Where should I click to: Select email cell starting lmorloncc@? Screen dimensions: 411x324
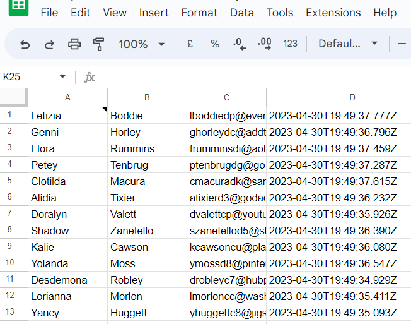226,296
